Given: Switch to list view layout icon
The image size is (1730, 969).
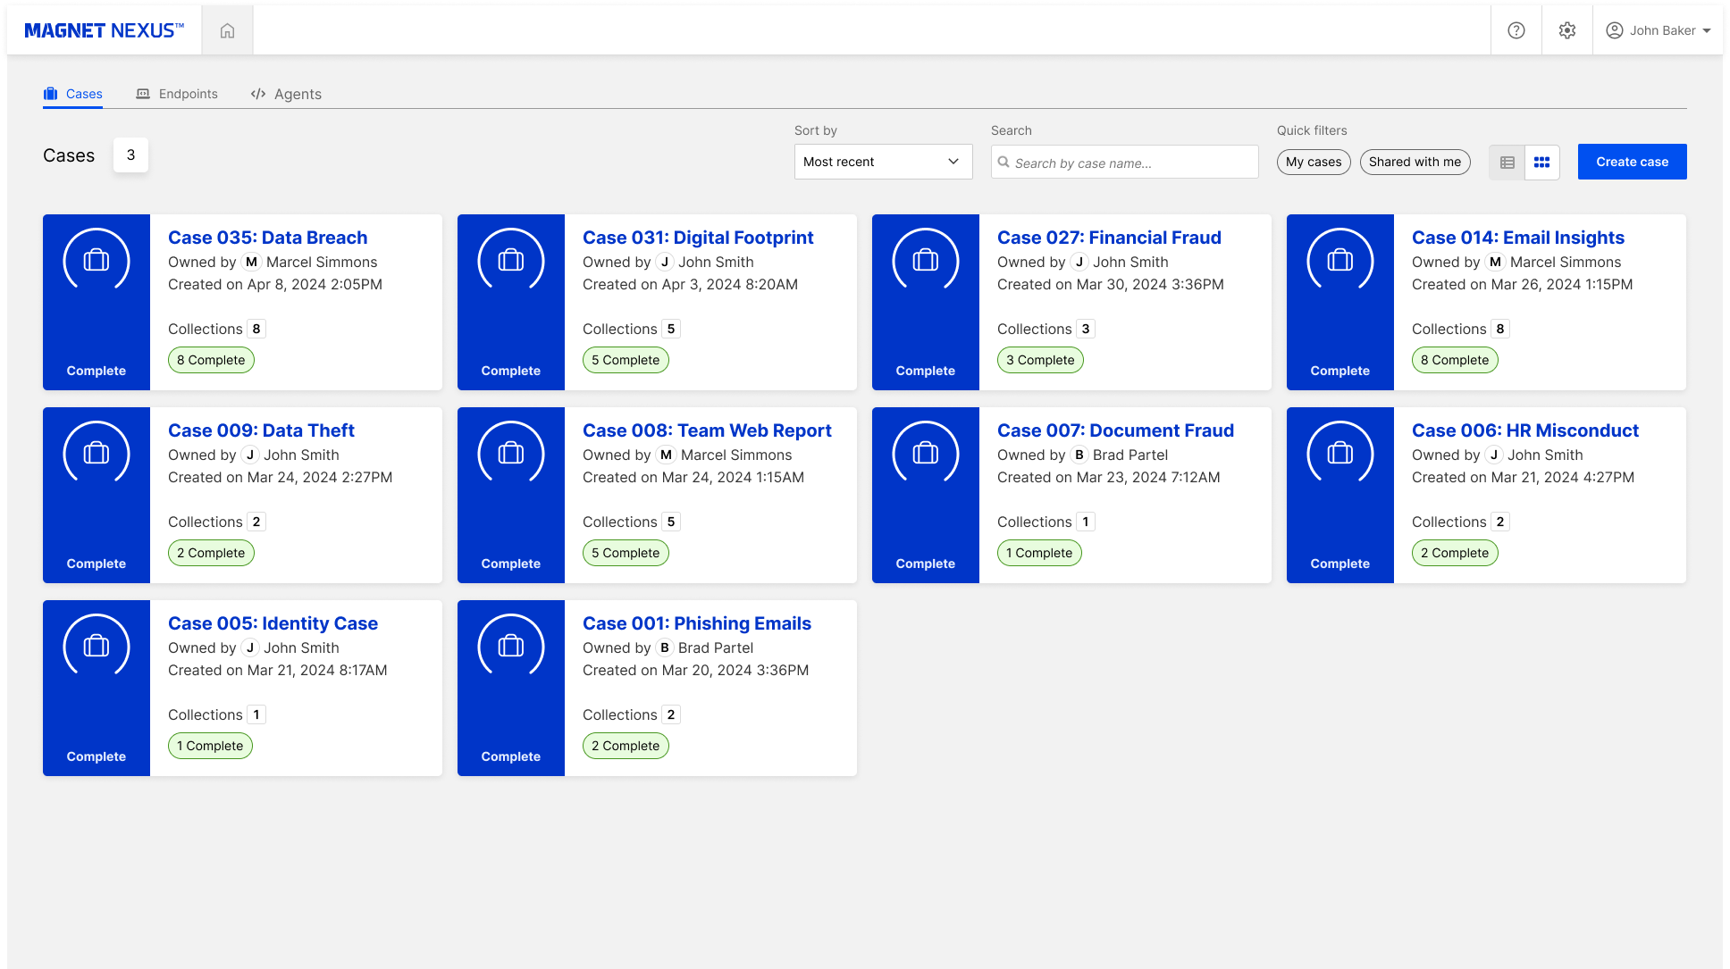Looking at the screenshot, I should pyautogui.click(x=1507, y=163).
